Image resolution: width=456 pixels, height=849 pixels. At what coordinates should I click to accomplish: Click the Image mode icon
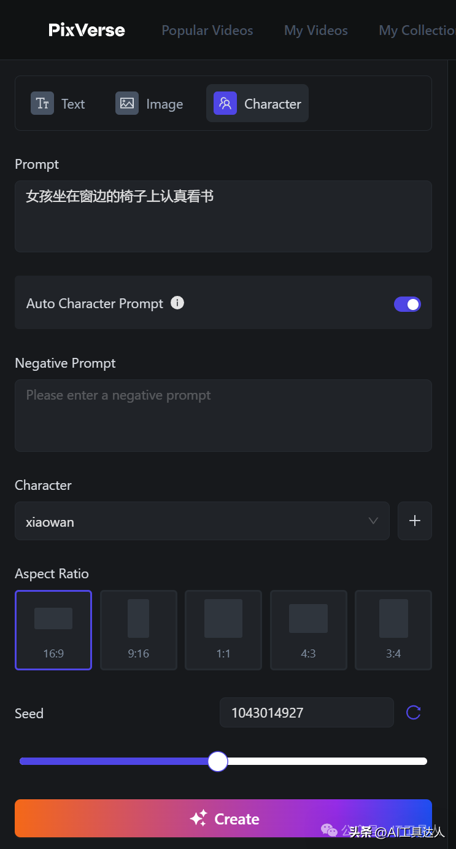127,103
